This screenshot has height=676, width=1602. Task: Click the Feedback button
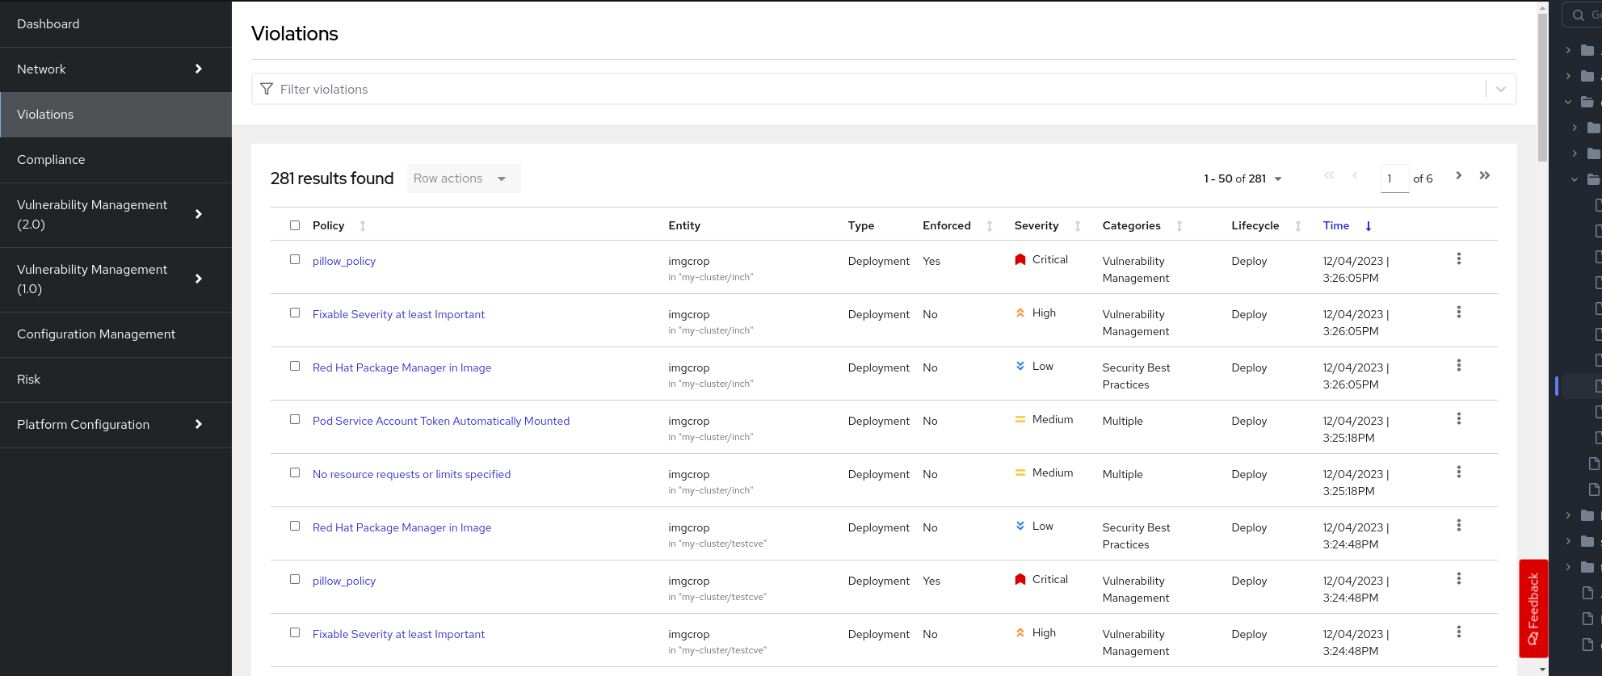[1533, 609]
